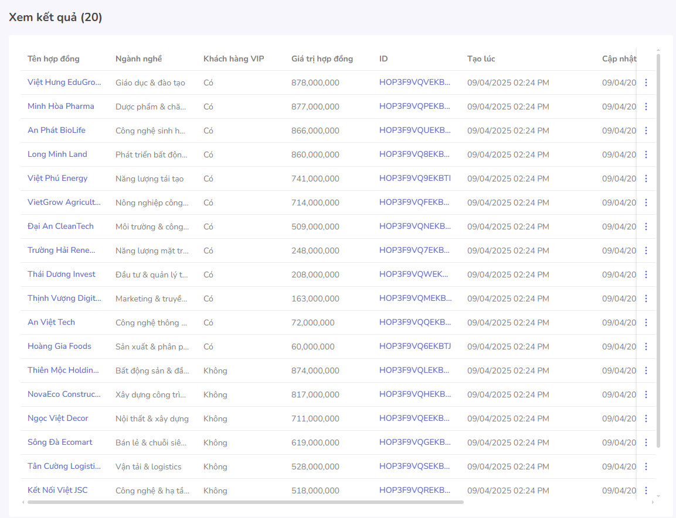Open actions menu for Trường Hải Rene row
676x518 pixels.
646,251
